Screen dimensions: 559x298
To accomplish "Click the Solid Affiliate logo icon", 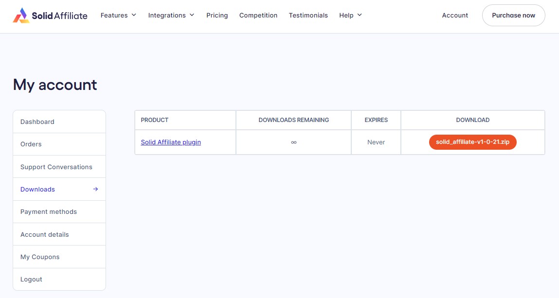I will click(x=21, y=15).
